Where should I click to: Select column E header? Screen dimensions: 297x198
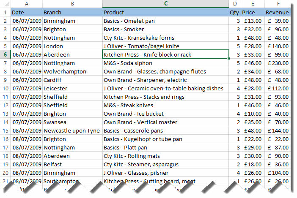(x=253, y=4)
